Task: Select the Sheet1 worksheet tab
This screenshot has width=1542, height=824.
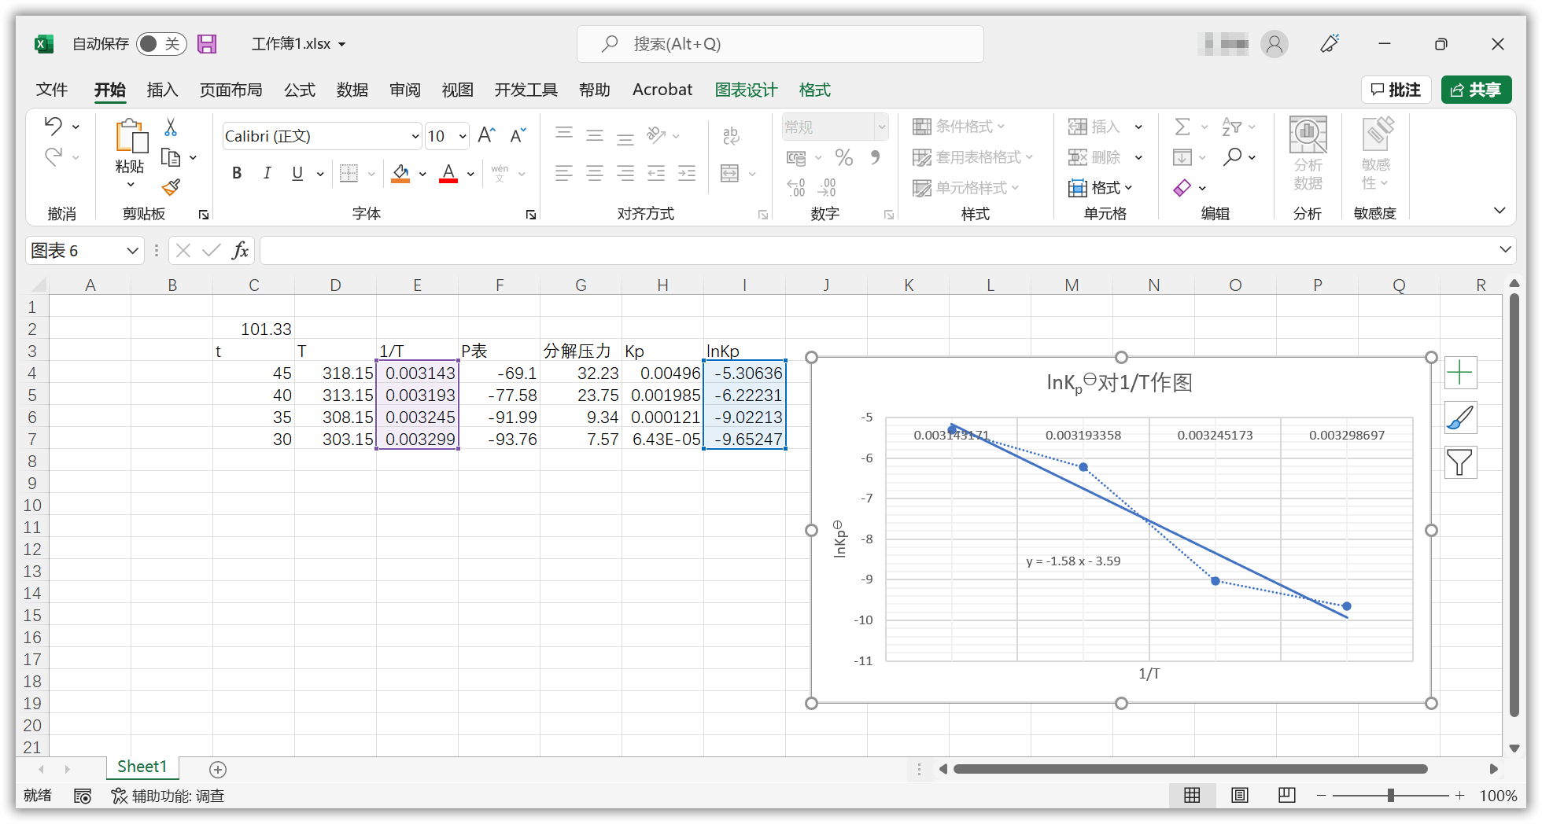Action: [142, 767]
